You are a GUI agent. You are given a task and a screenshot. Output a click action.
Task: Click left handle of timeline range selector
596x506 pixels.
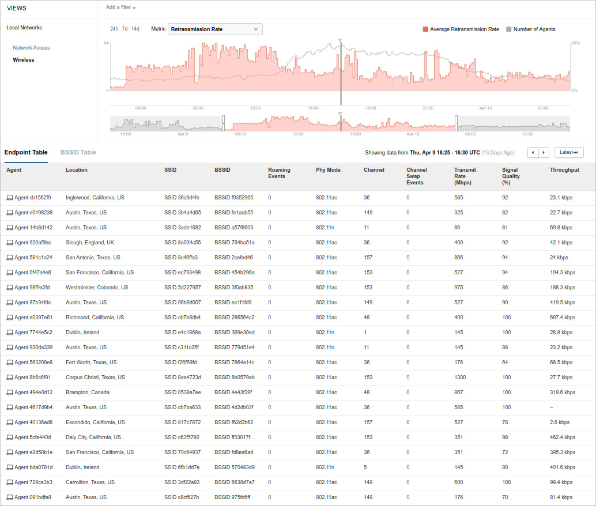(224, 123)
